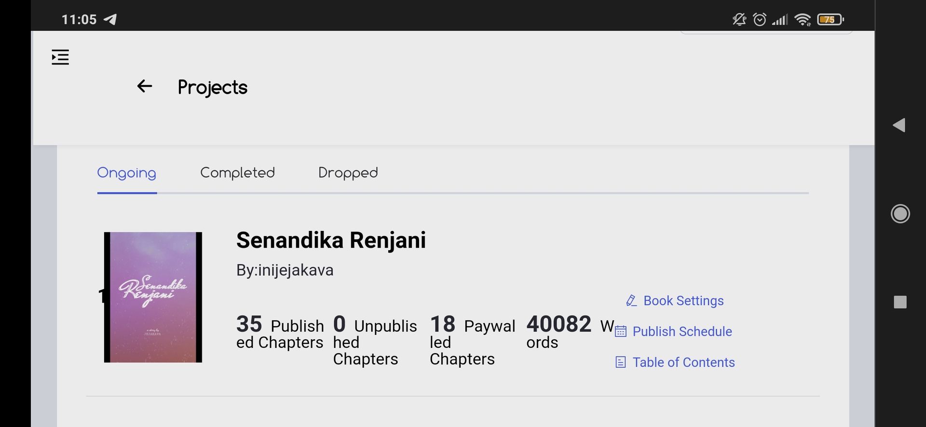The height and width of the screenshot is (427, 926).
Task: Select the Senandika Renjani book title
Action: tap(331, 240)
